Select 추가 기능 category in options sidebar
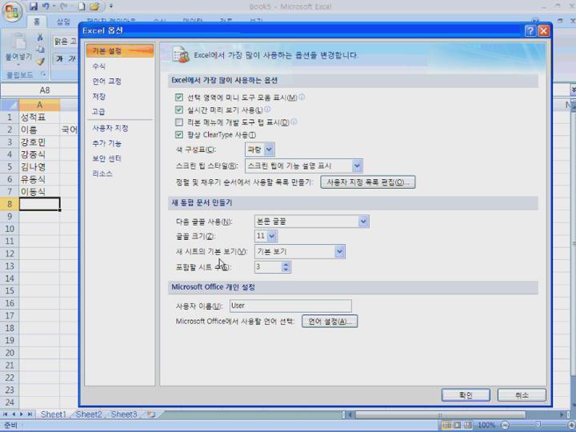Viewport: 576px width, 432px height. pos(120,143)
